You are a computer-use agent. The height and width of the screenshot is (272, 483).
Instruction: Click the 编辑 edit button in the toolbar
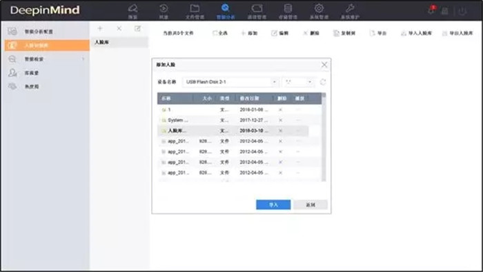coord(279,33)
